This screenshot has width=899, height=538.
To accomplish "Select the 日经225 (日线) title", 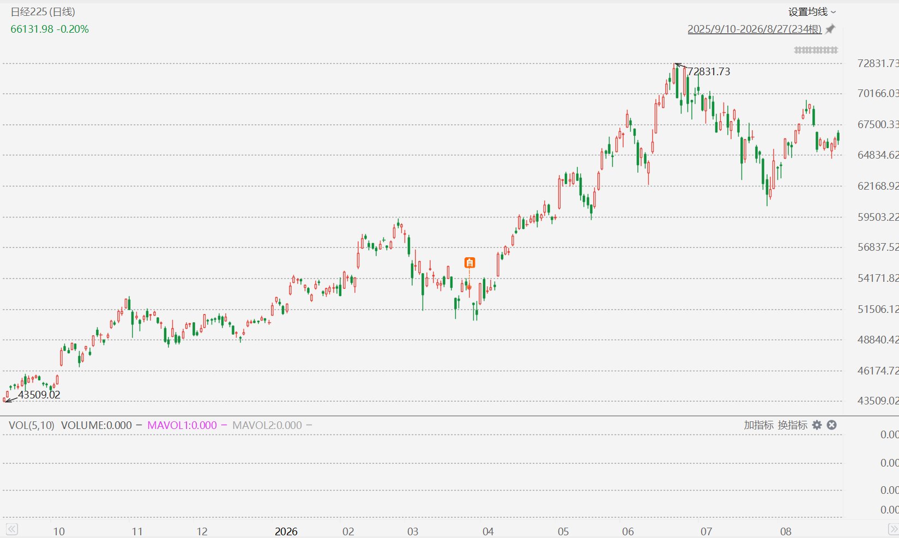I will 43,11.
